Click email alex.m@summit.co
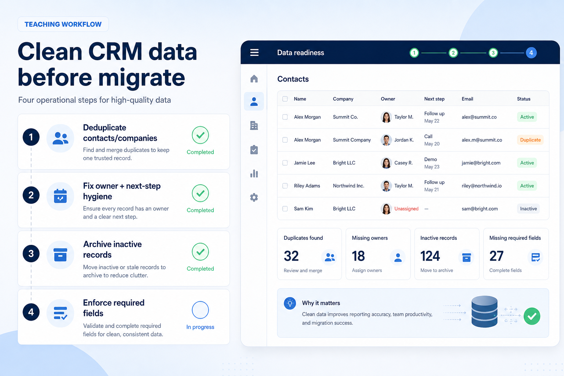This screenshot has width=564, height=376. click(x=482, y=140)
